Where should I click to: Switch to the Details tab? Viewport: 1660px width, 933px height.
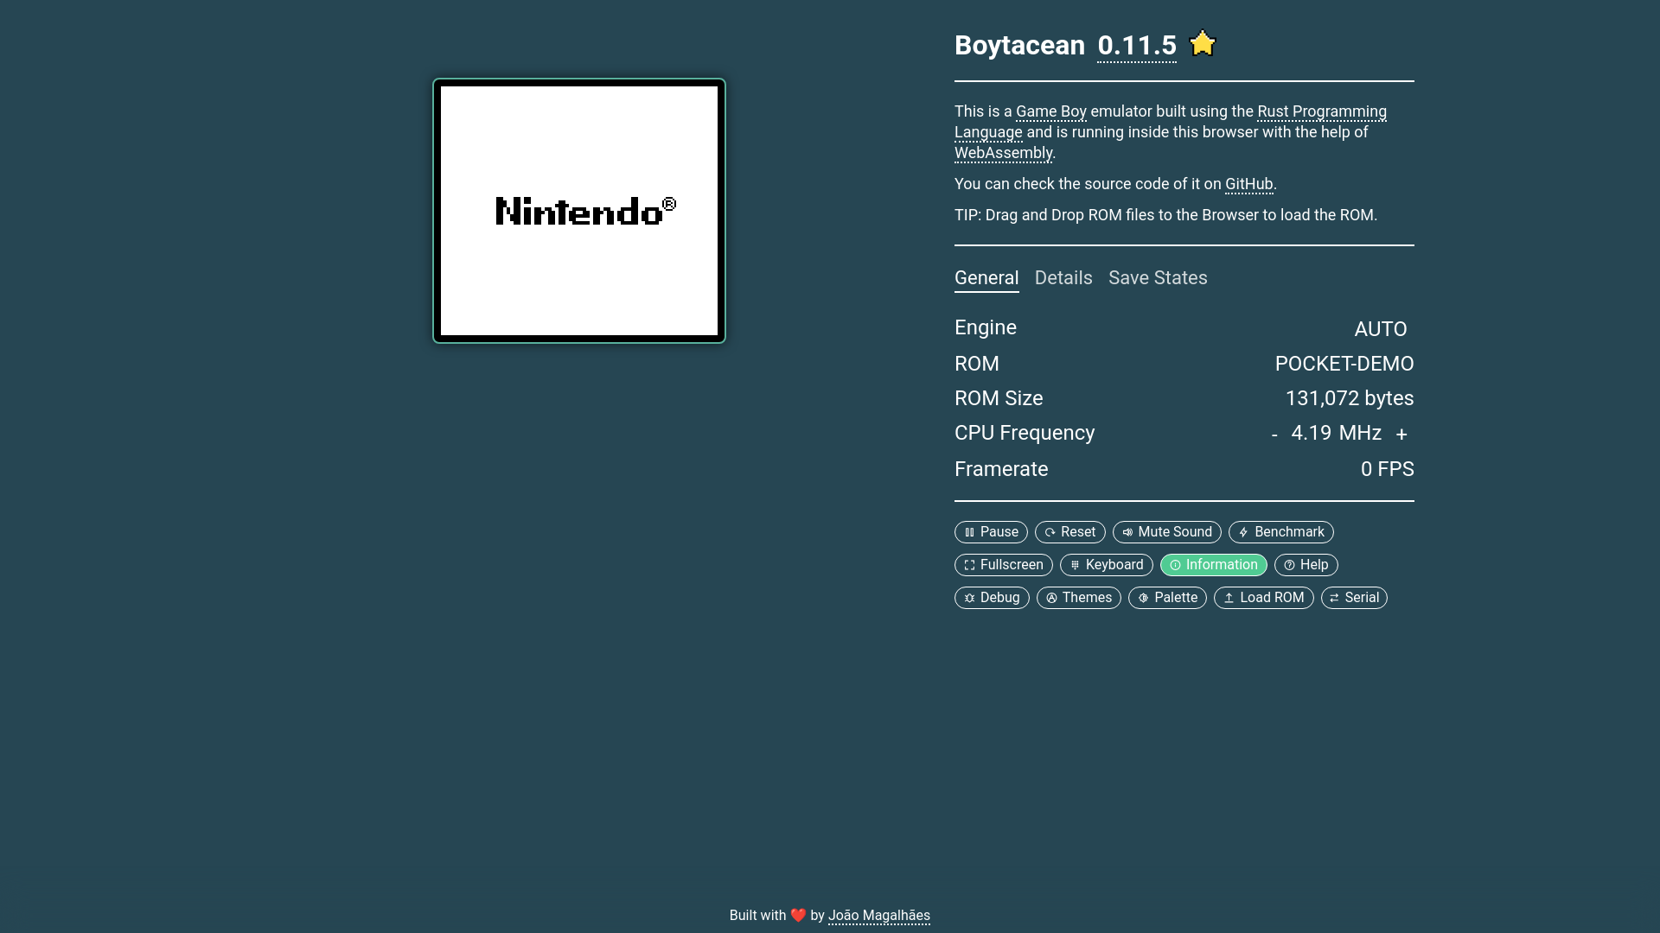pyautogui.click(x=1063, y=278)
